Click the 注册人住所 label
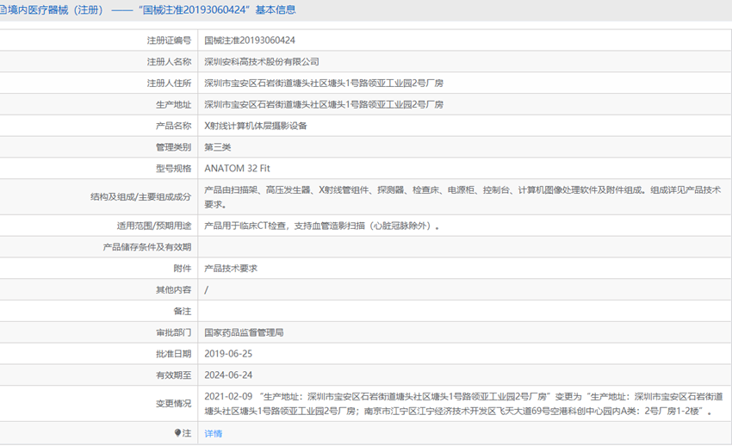 (169, 83)
